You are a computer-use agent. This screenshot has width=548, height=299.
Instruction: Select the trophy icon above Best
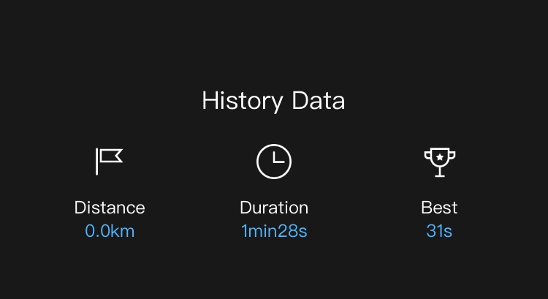pos(440,162)
